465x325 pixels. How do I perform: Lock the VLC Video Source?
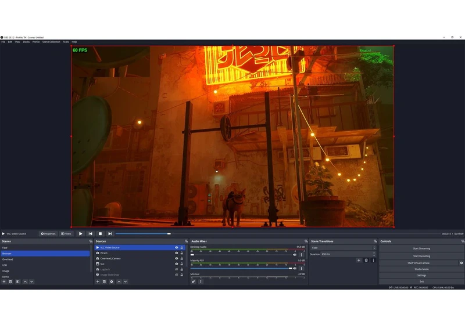(182, 247)
